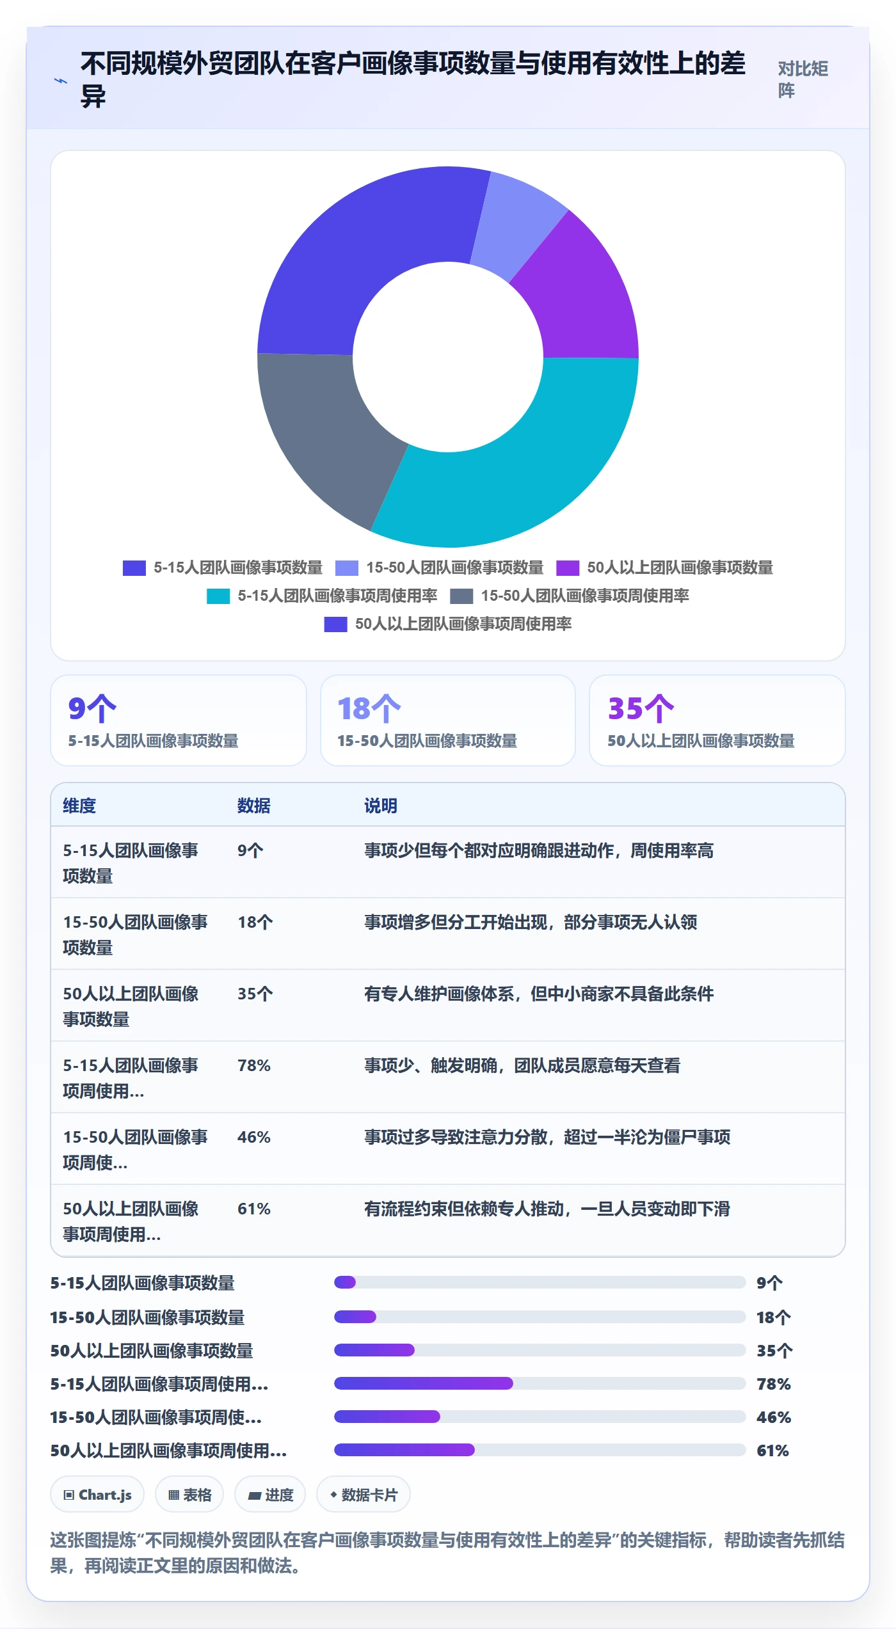Click the progress bar showing 35个
Viewport: 896px width, 1629px height.
coord(540,1350)
